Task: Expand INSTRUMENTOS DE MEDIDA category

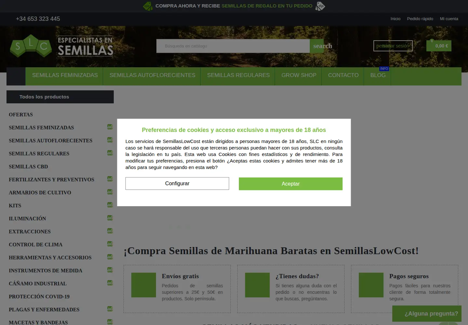Action: tap(110, 270)
